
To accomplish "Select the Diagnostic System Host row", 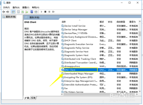I will point(100,55).
